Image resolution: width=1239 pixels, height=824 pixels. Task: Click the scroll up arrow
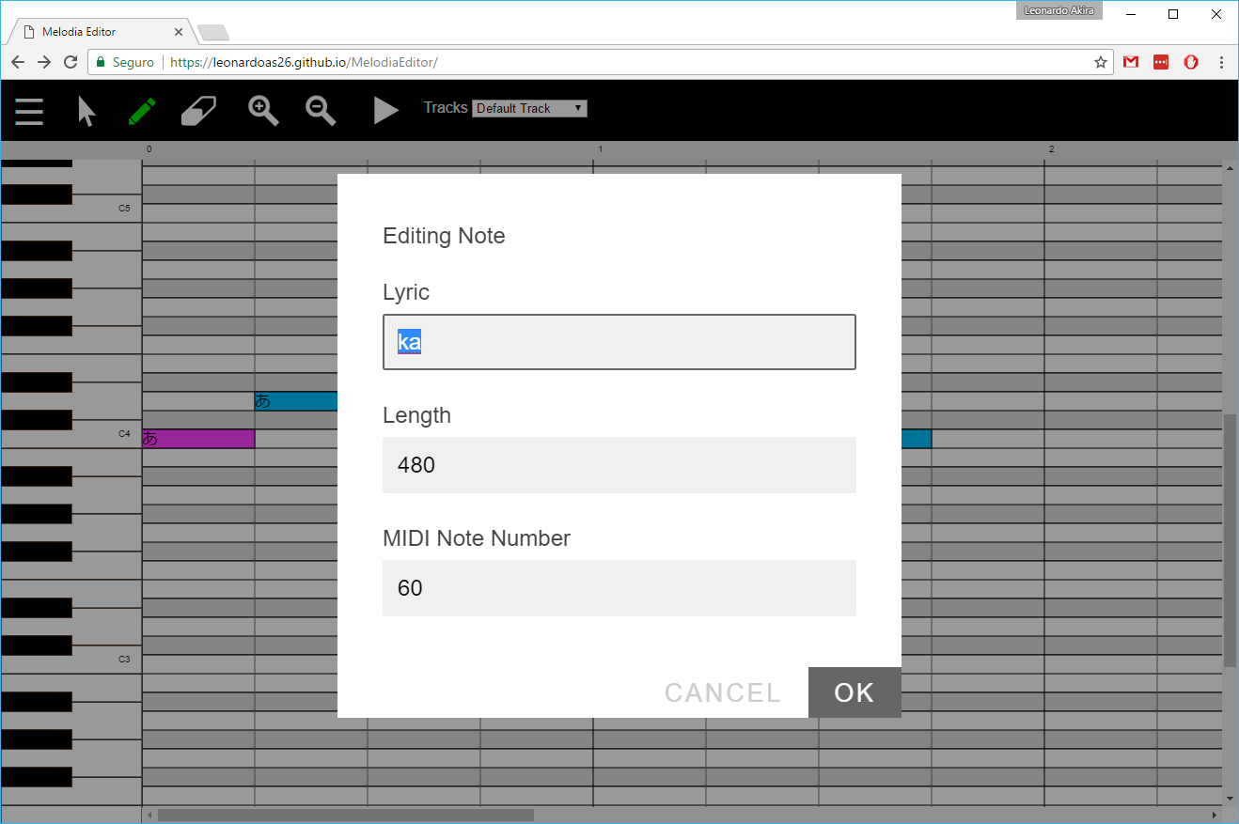click(1230, 168)
